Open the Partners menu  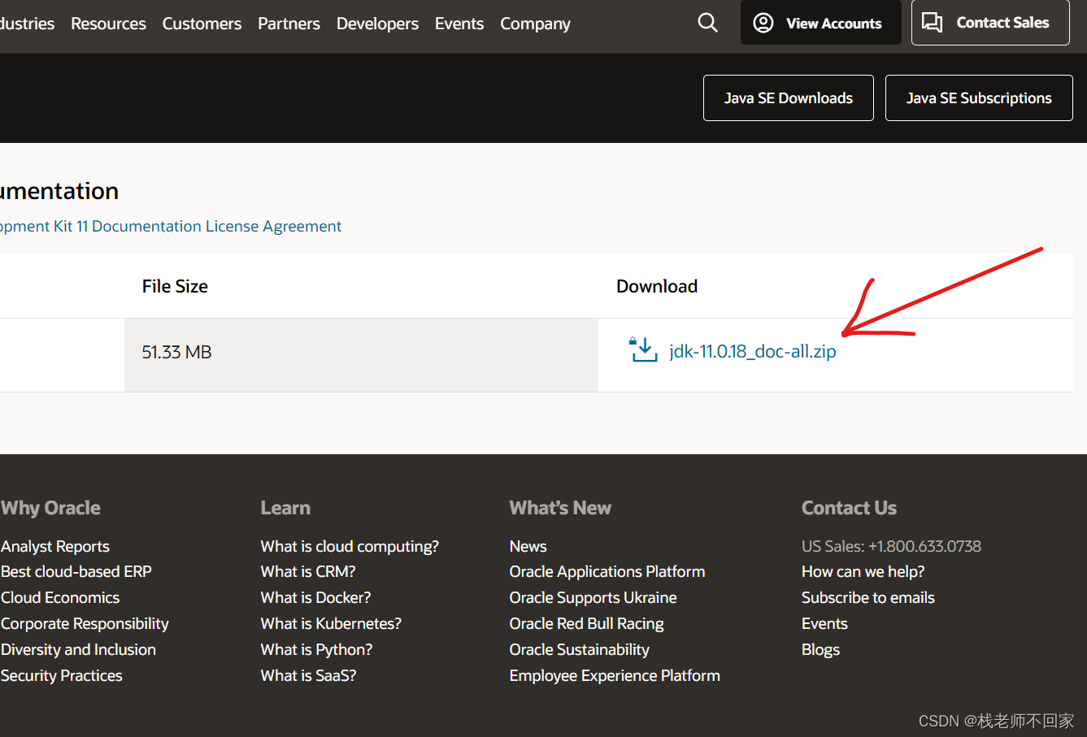(289, 24)
